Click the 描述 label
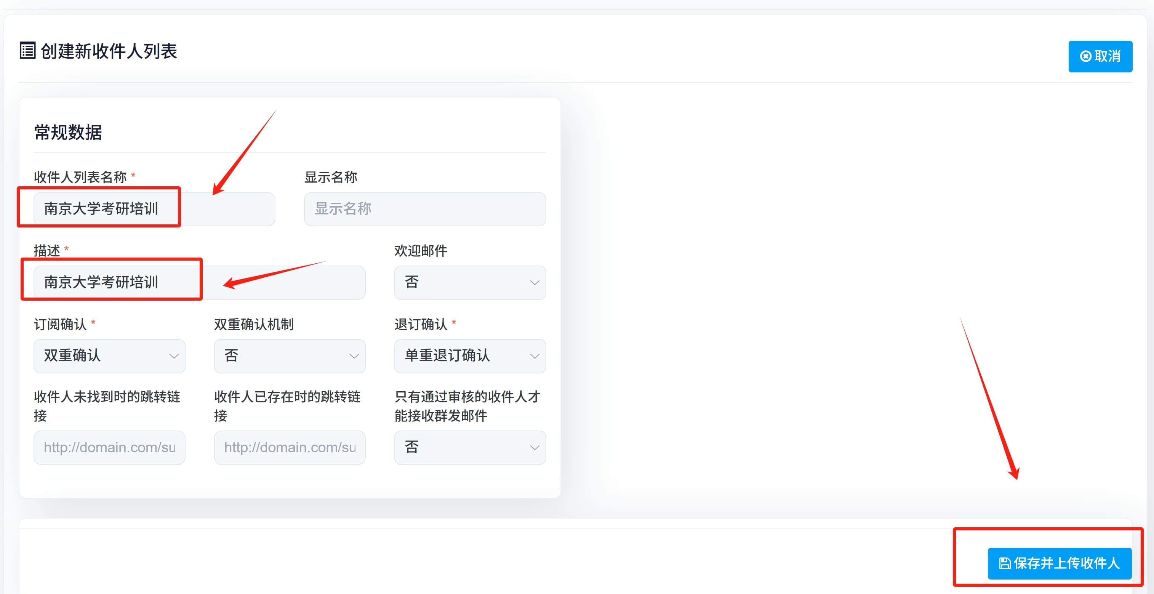Image resolution: width=1154 pixels, height=594 pixels. click(47, 250)
